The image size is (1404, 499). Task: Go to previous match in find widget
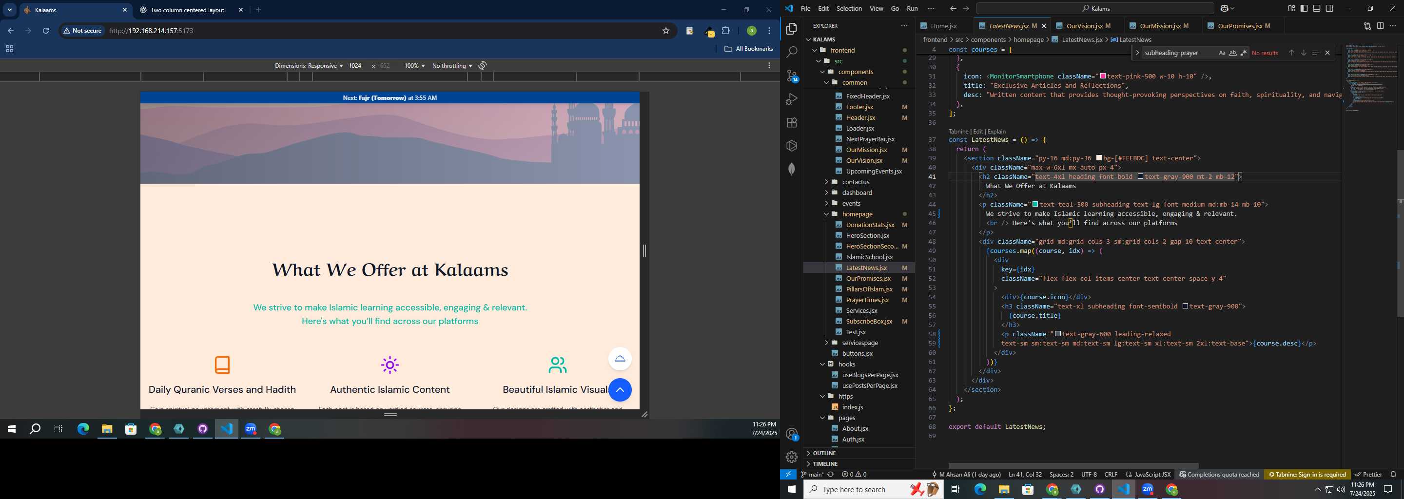(1291, 53)
